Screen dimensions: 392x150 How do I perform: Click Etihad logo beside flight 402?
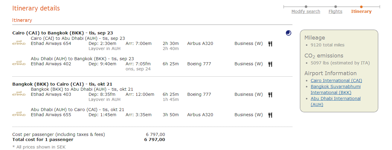[19, 63]
